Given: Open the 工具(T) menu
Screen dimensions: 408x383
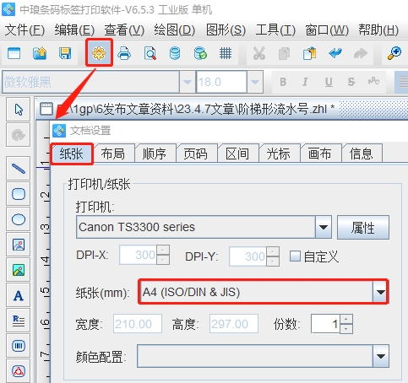Looking at the screenshot, I should coord(275,30).
